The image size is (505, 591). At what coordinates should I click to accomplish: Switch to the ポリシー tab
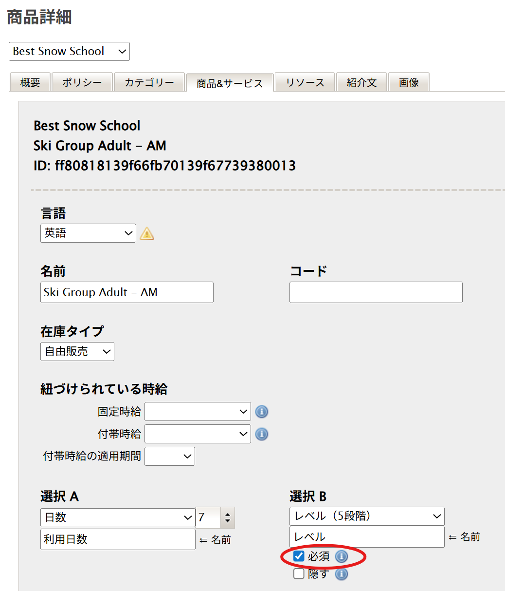[x=82, y=82]
